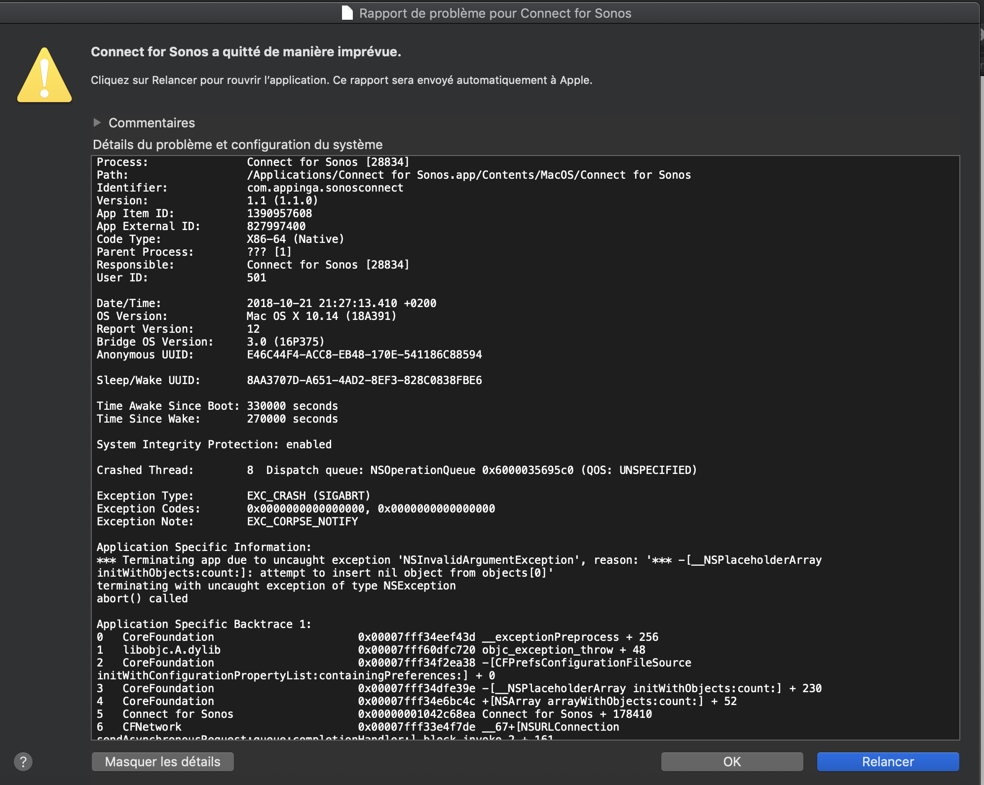Viewport: 984px width, 785px height.
Task: Click the 'Détails du problème et configuration' label
Action: [237, 145]
